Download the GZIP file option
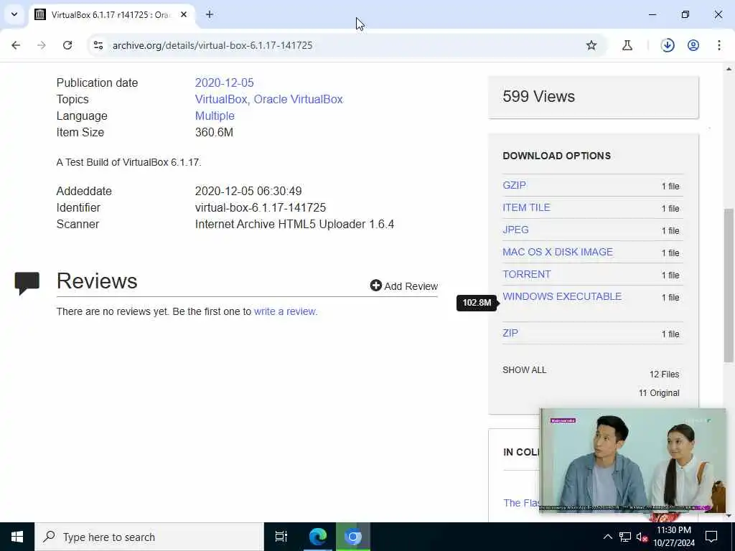Viewport: 735px width, 551px height. [514, 185]
